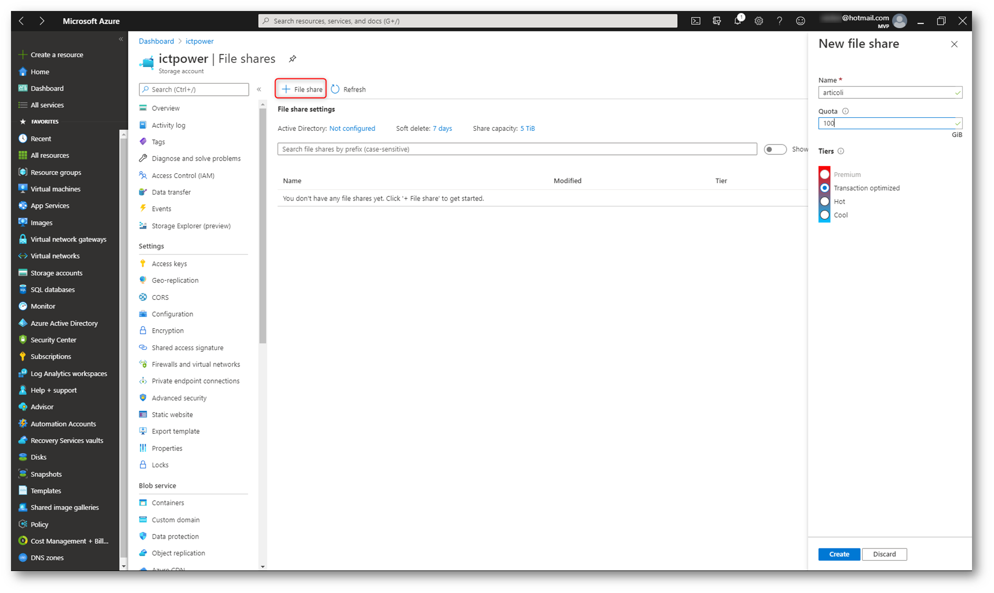Go back with the browser back arrow
994x593 pixels.
click(x=21, y=21)
